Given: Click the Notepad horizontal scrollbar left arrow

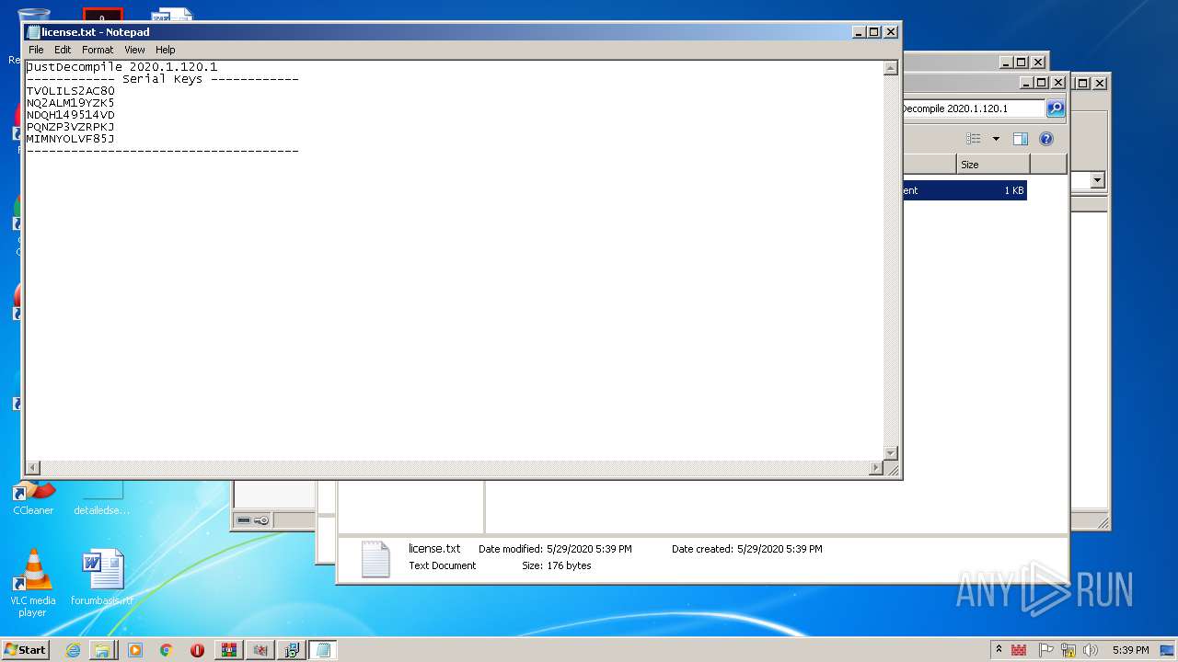Looking at the screenshot, I should (x=33, y=468).
